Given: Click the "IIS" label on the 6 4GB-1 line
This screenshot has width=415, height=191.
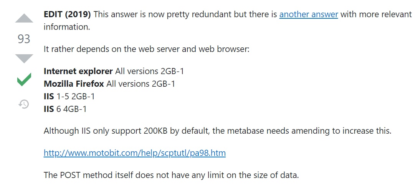Looking at the screenshot, I should (x=49, y=109).
